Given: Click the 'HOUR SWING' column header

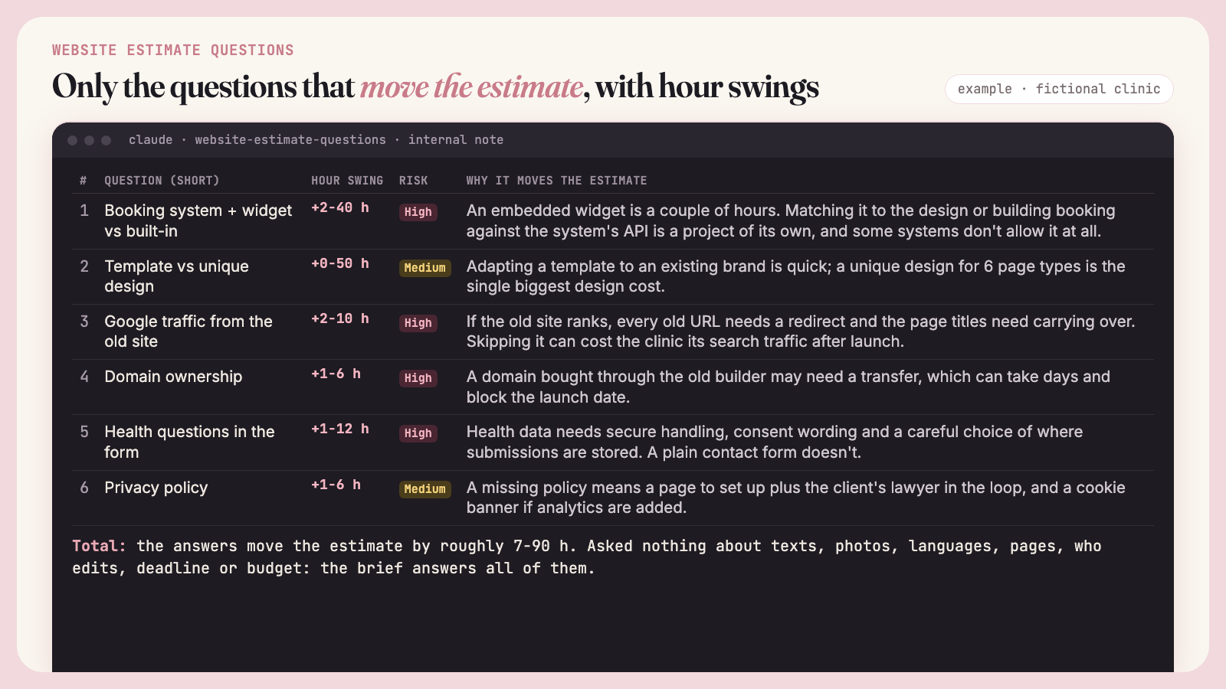Looking at the screenshot, I should tap(347, 181).
